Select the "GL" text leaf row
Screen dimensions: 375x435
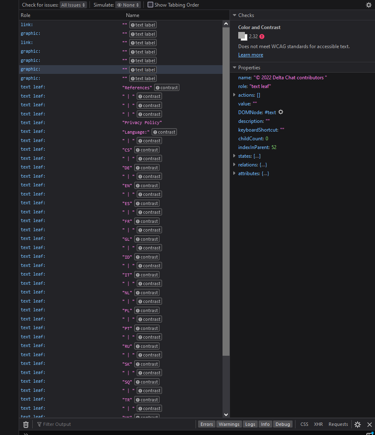pos(121,239)
